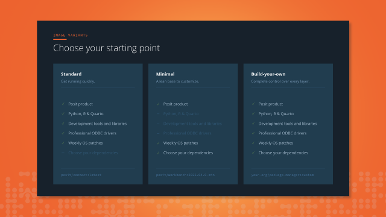Click the 'Choose your starting point' heading
This screenshot has height=217, width=386.
coord(106,48)
